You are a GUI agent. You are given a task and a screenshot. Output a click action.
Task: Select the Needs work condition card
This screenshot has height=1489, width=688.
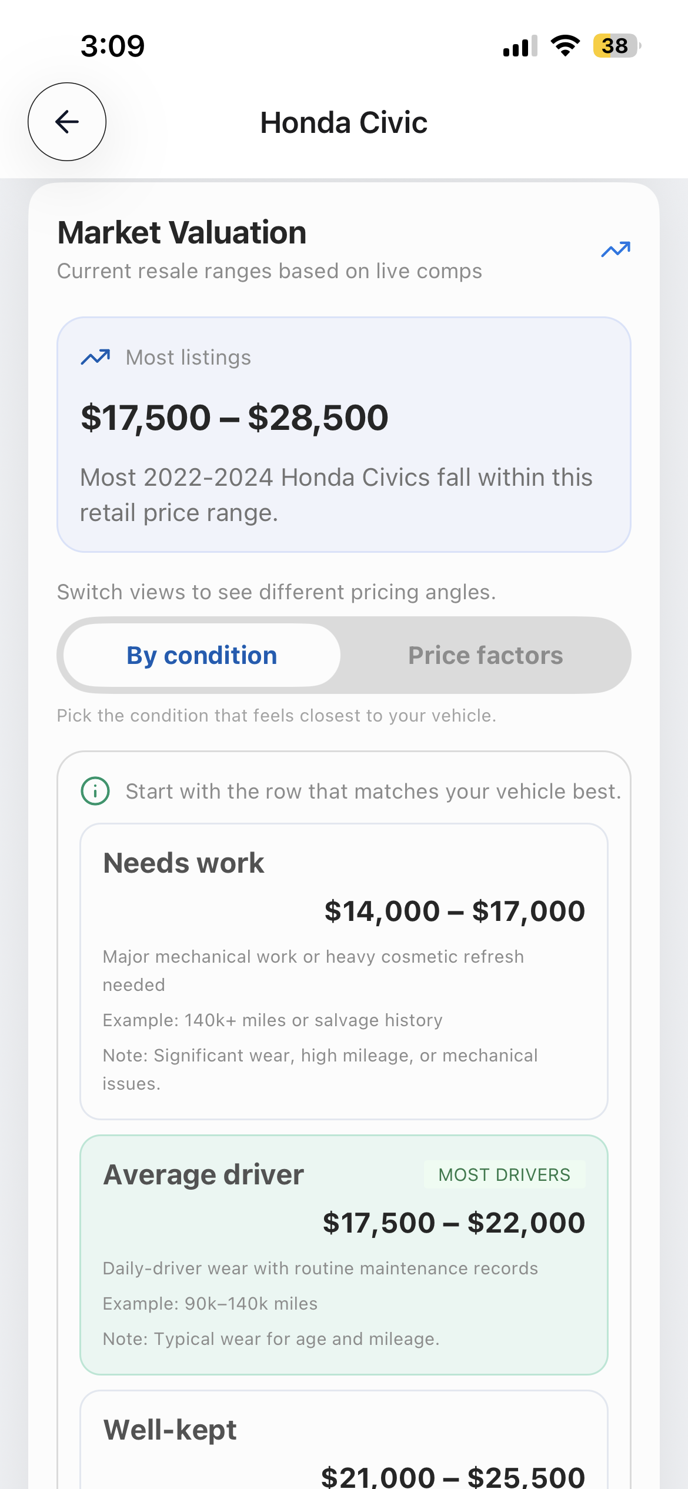(x=344, y=971)
